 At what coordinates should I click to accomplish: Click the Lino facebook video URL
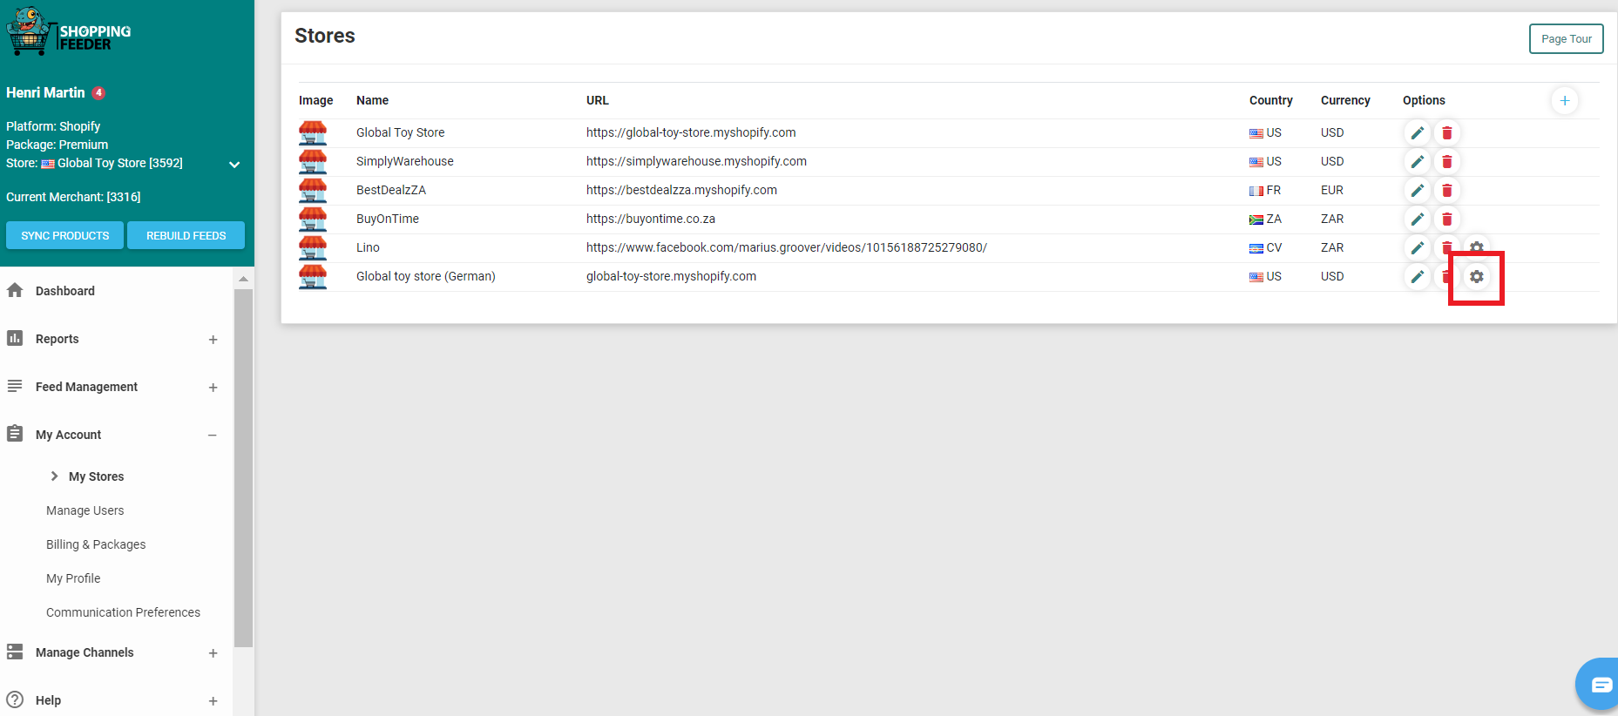(x=787, y=247)
